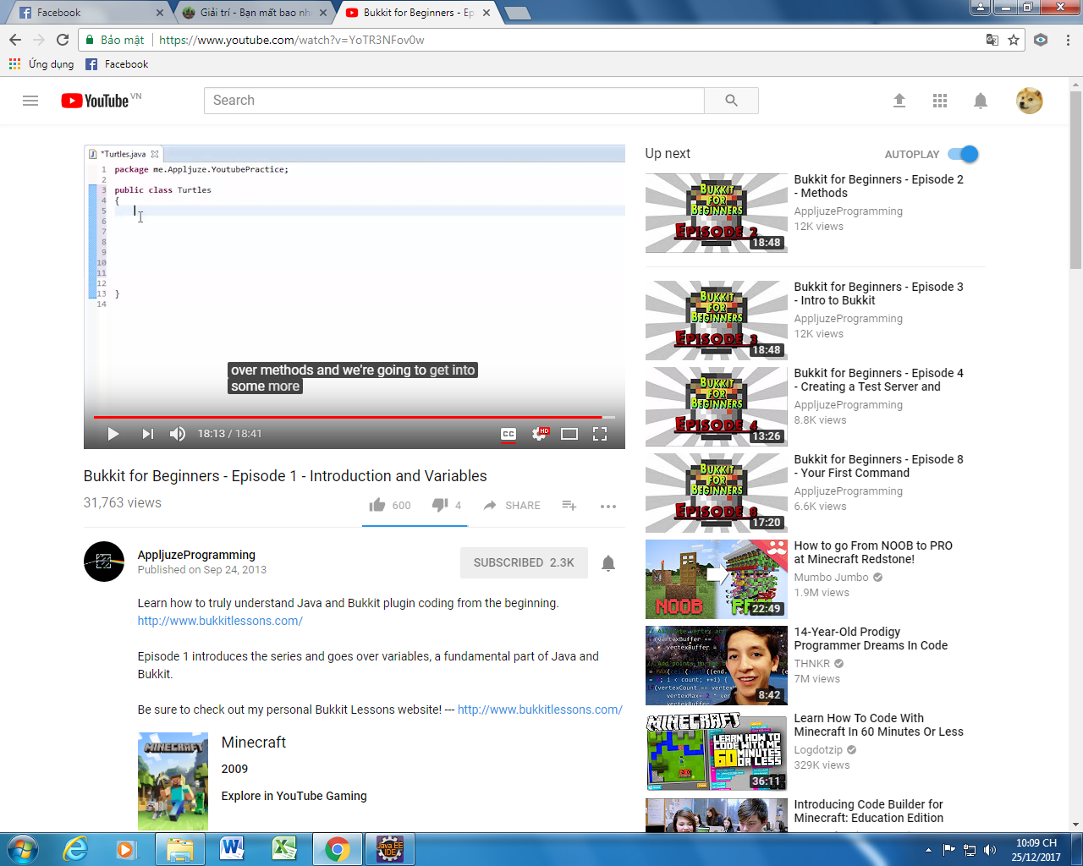Screen dimensions: 1083x866
Task: Open the Bukkit Episode 4 thumbnail
Action: pyautogui.click(x=717, y=407)
